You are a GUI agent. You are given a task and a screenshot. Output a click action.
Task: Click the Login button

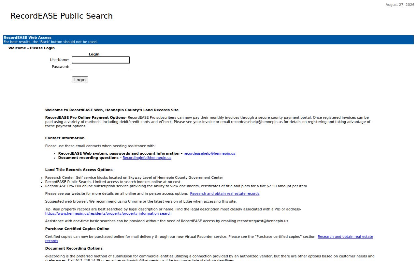[80, 80]
